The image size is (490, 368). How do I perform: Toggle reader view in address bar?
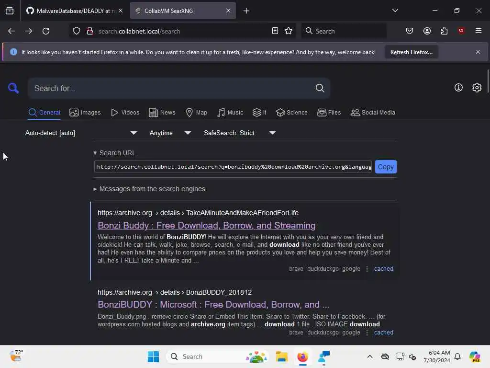pyautogui.click(x=275, y=31)
